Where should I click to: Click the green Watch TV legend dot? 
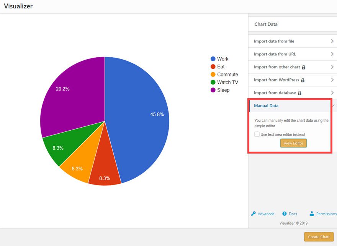(x=213, y=82)
